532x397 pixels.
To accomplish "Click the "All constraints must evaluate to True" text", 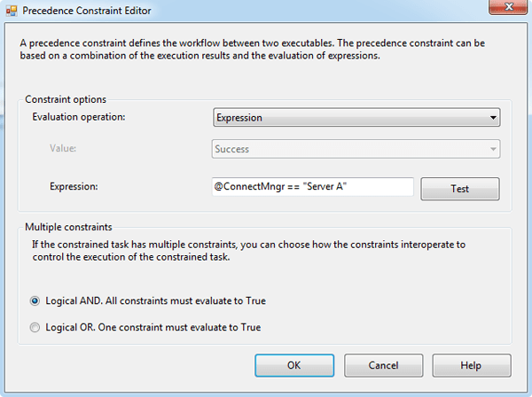I will click(185, 301).
